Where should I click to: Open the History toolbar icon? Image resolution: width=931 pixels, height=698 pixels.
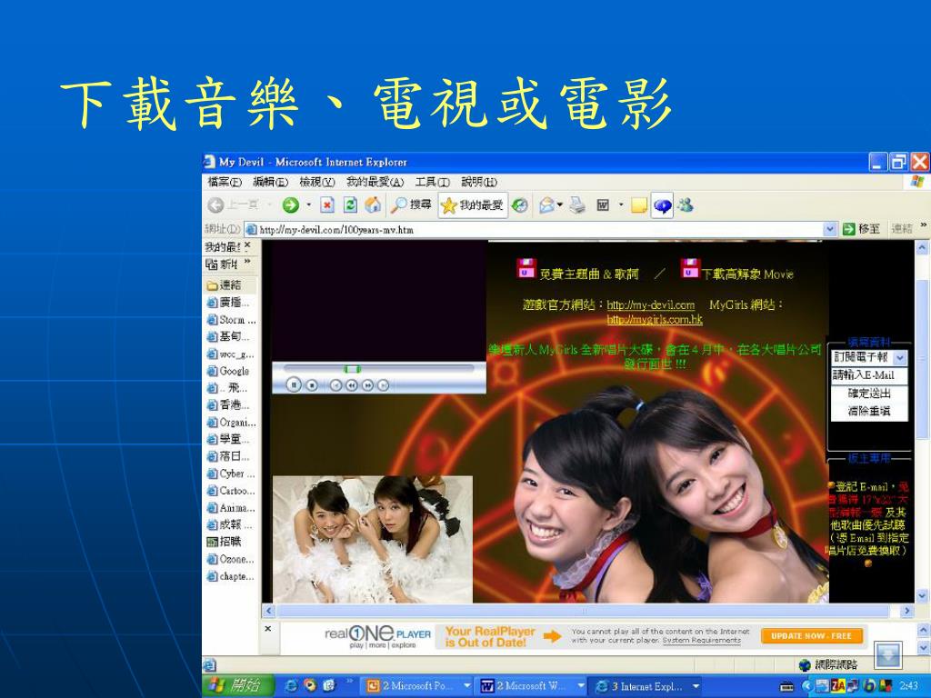pos(519,205)
